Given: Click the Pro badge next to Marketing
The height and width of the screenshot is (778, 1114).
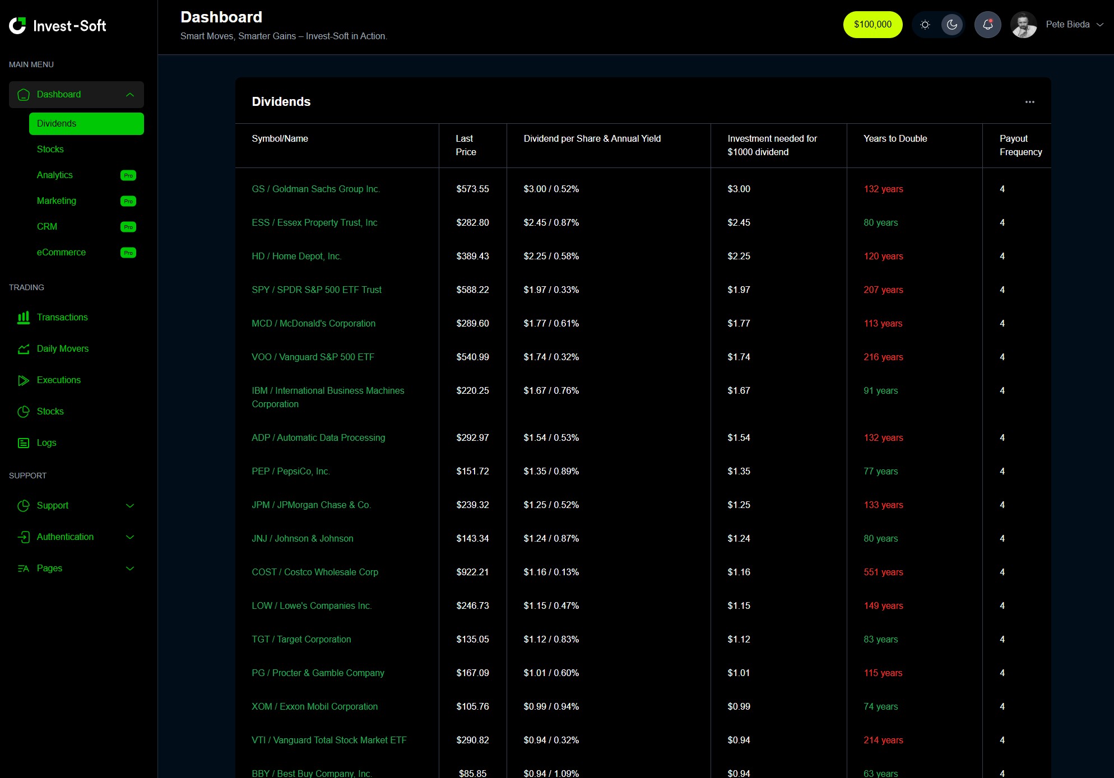Looking at the screenshot, I should 128,201.
